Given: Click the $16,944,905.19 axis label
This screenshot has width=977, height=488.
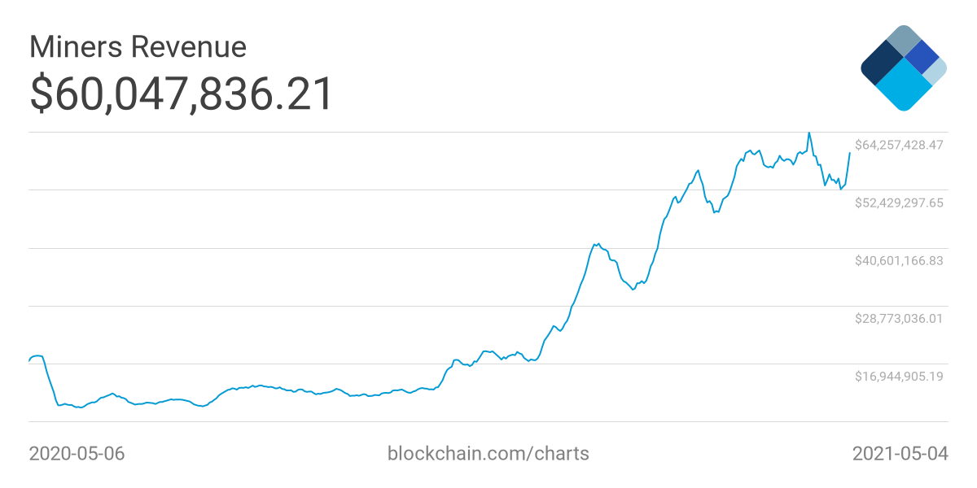Looking at the screenshot, I should 899,376.
